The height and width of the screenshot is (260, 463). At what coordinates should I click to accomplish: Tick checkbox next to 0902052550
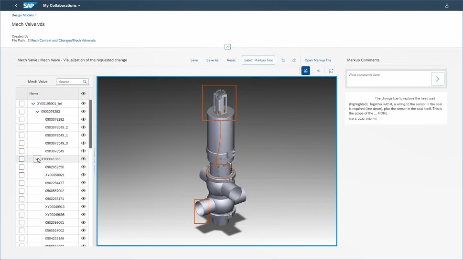(22, 167)
